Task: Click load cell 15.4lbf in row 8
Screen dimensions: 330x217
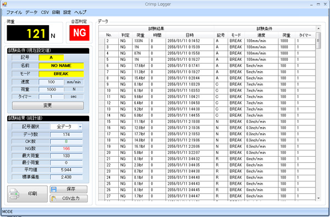Action: coord(141,78)
